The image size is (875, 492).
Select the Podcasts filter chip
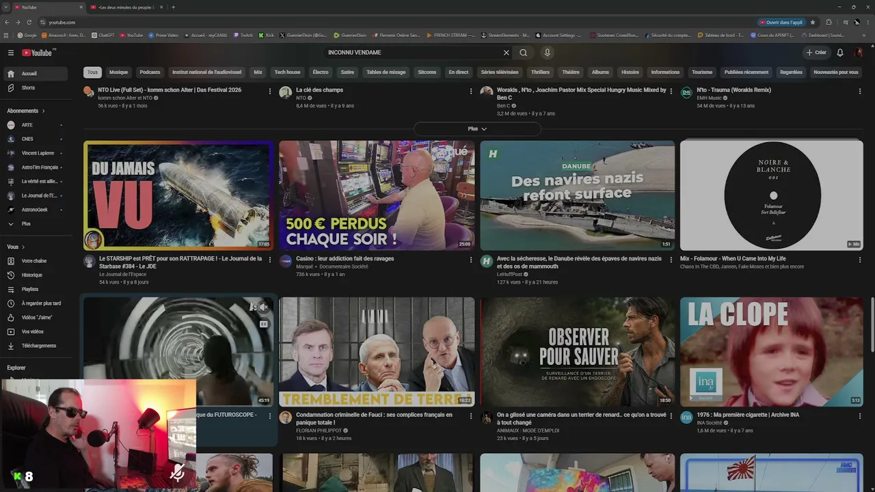150,72
